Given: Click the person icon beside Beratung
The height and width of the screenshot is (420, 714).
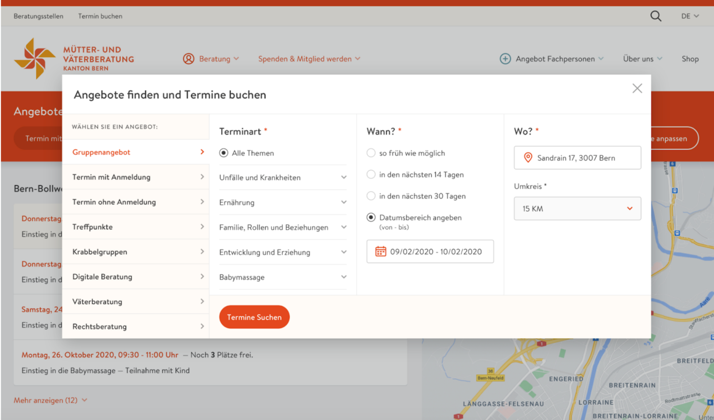Looking at the screenshot, I should point(189,59).
